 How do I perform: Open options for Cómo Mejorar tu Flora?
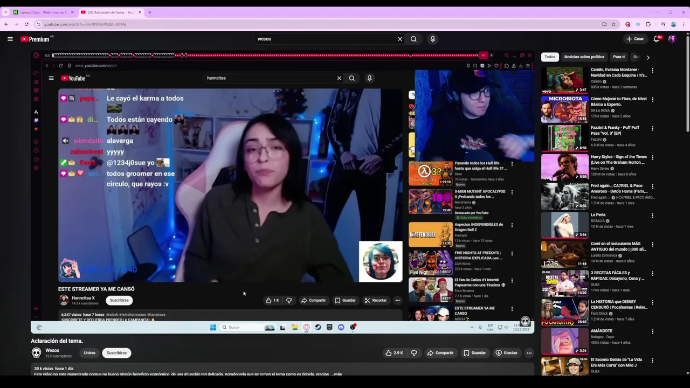[652, 100]
